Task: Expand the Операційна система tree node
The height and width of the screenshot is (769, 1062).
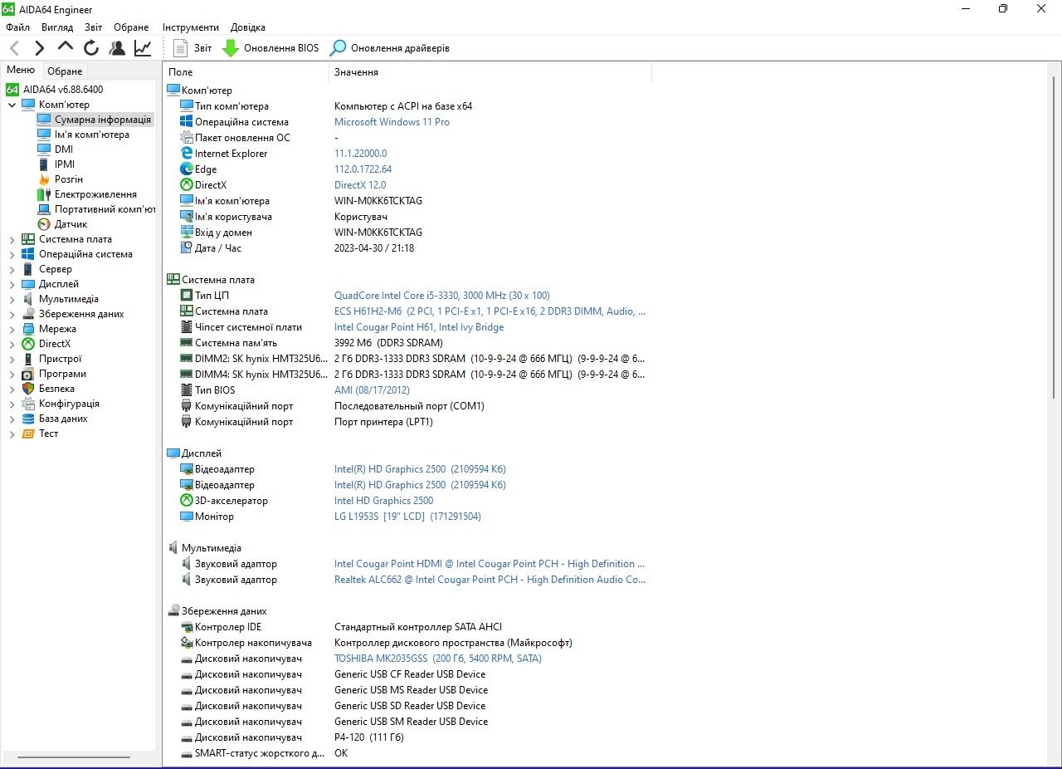Action: [12, 254]
